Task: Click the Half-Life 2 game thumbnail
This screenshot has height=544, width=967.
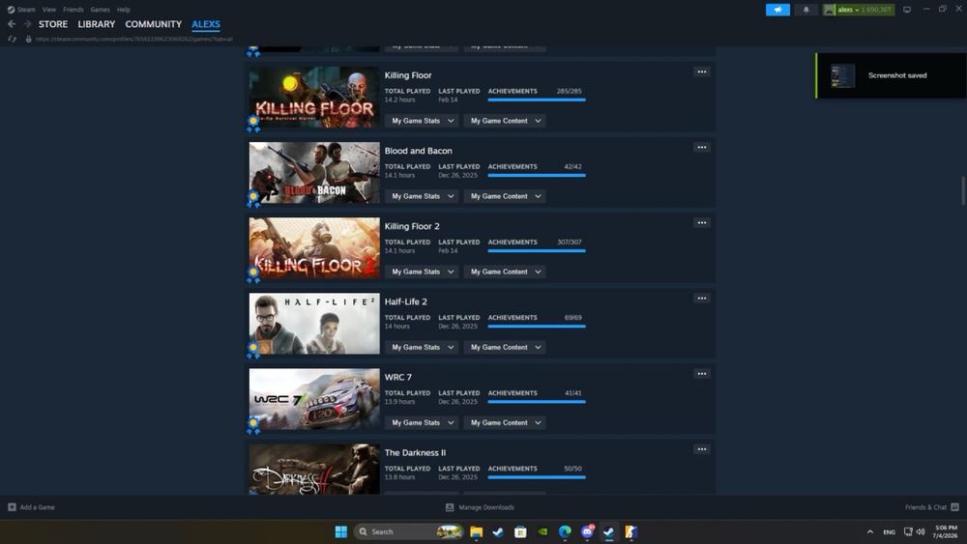Action: pos(314,324)
